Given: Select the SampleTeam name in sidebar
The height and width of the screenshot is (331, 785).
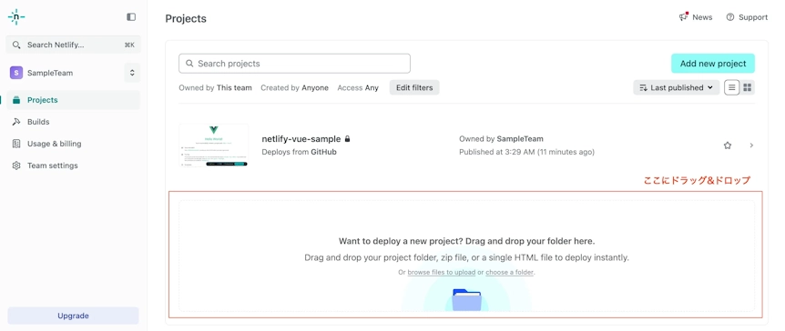Looking at the screenshot, I should pos(50,73).
